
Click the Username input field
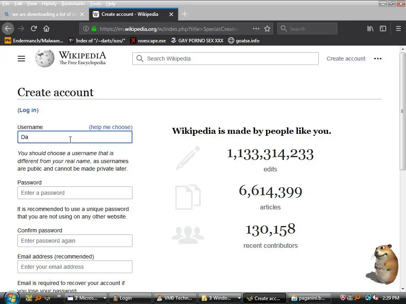[75, 137]
